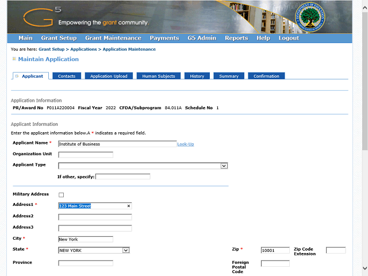Follow the Application Maintenance breadcrumb link
This screenshot has width=368, height=276.
[129, 49]
